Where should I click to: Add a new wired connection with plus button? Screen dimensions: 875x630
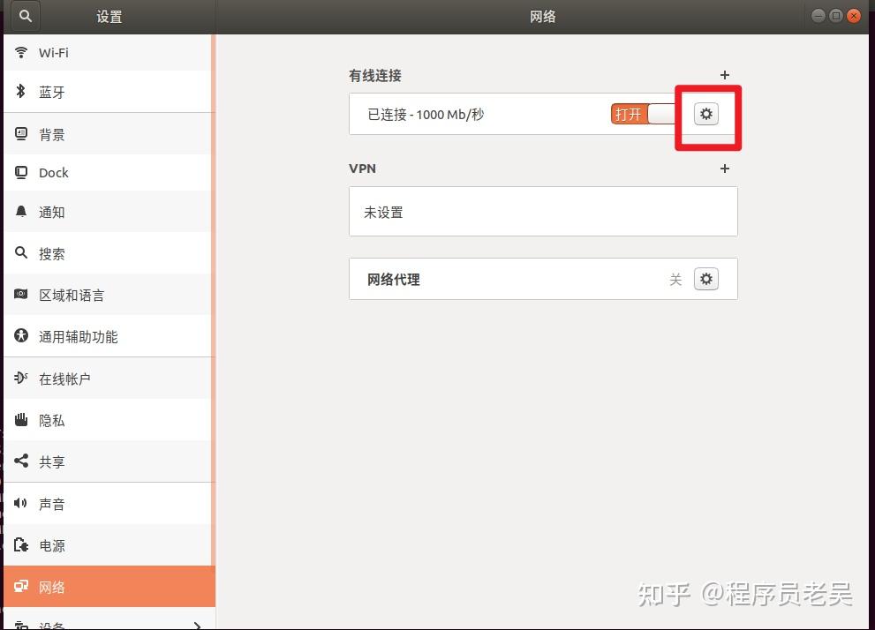tap(724, 75)
